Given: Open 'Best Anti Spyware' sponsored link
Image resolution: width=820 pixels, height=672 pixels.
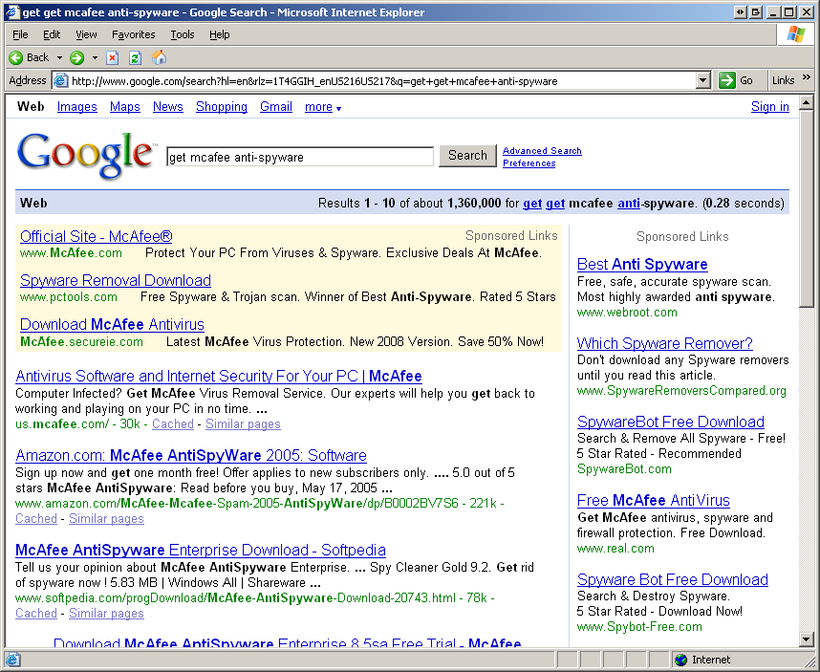Looking at the screenshot, I should [x=642, y=265].
